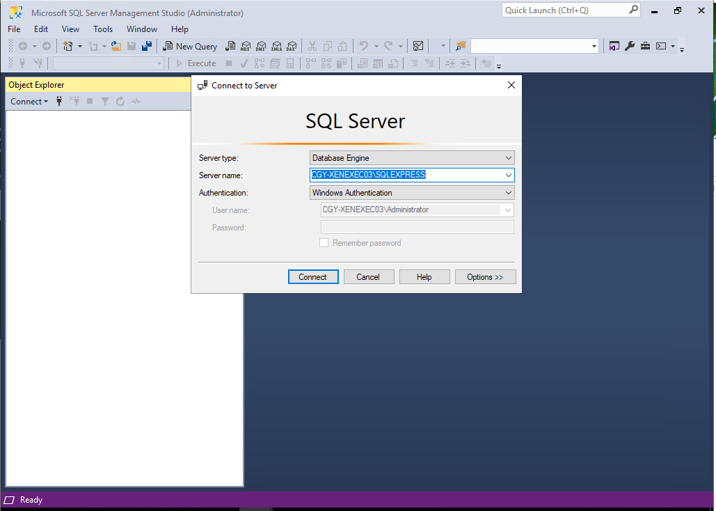Click the New Query toolbar button

point(190,46)
